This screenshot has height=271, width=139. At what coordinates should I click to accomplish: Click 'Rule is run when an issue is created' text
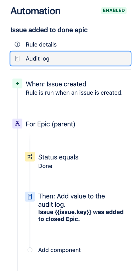[74, 93]
